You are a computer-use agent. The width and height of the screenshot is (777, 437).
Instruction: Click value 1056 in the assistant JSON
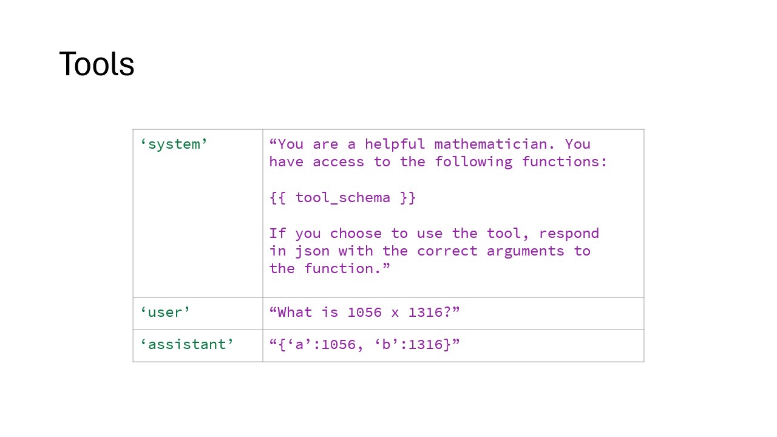(338, 345)
